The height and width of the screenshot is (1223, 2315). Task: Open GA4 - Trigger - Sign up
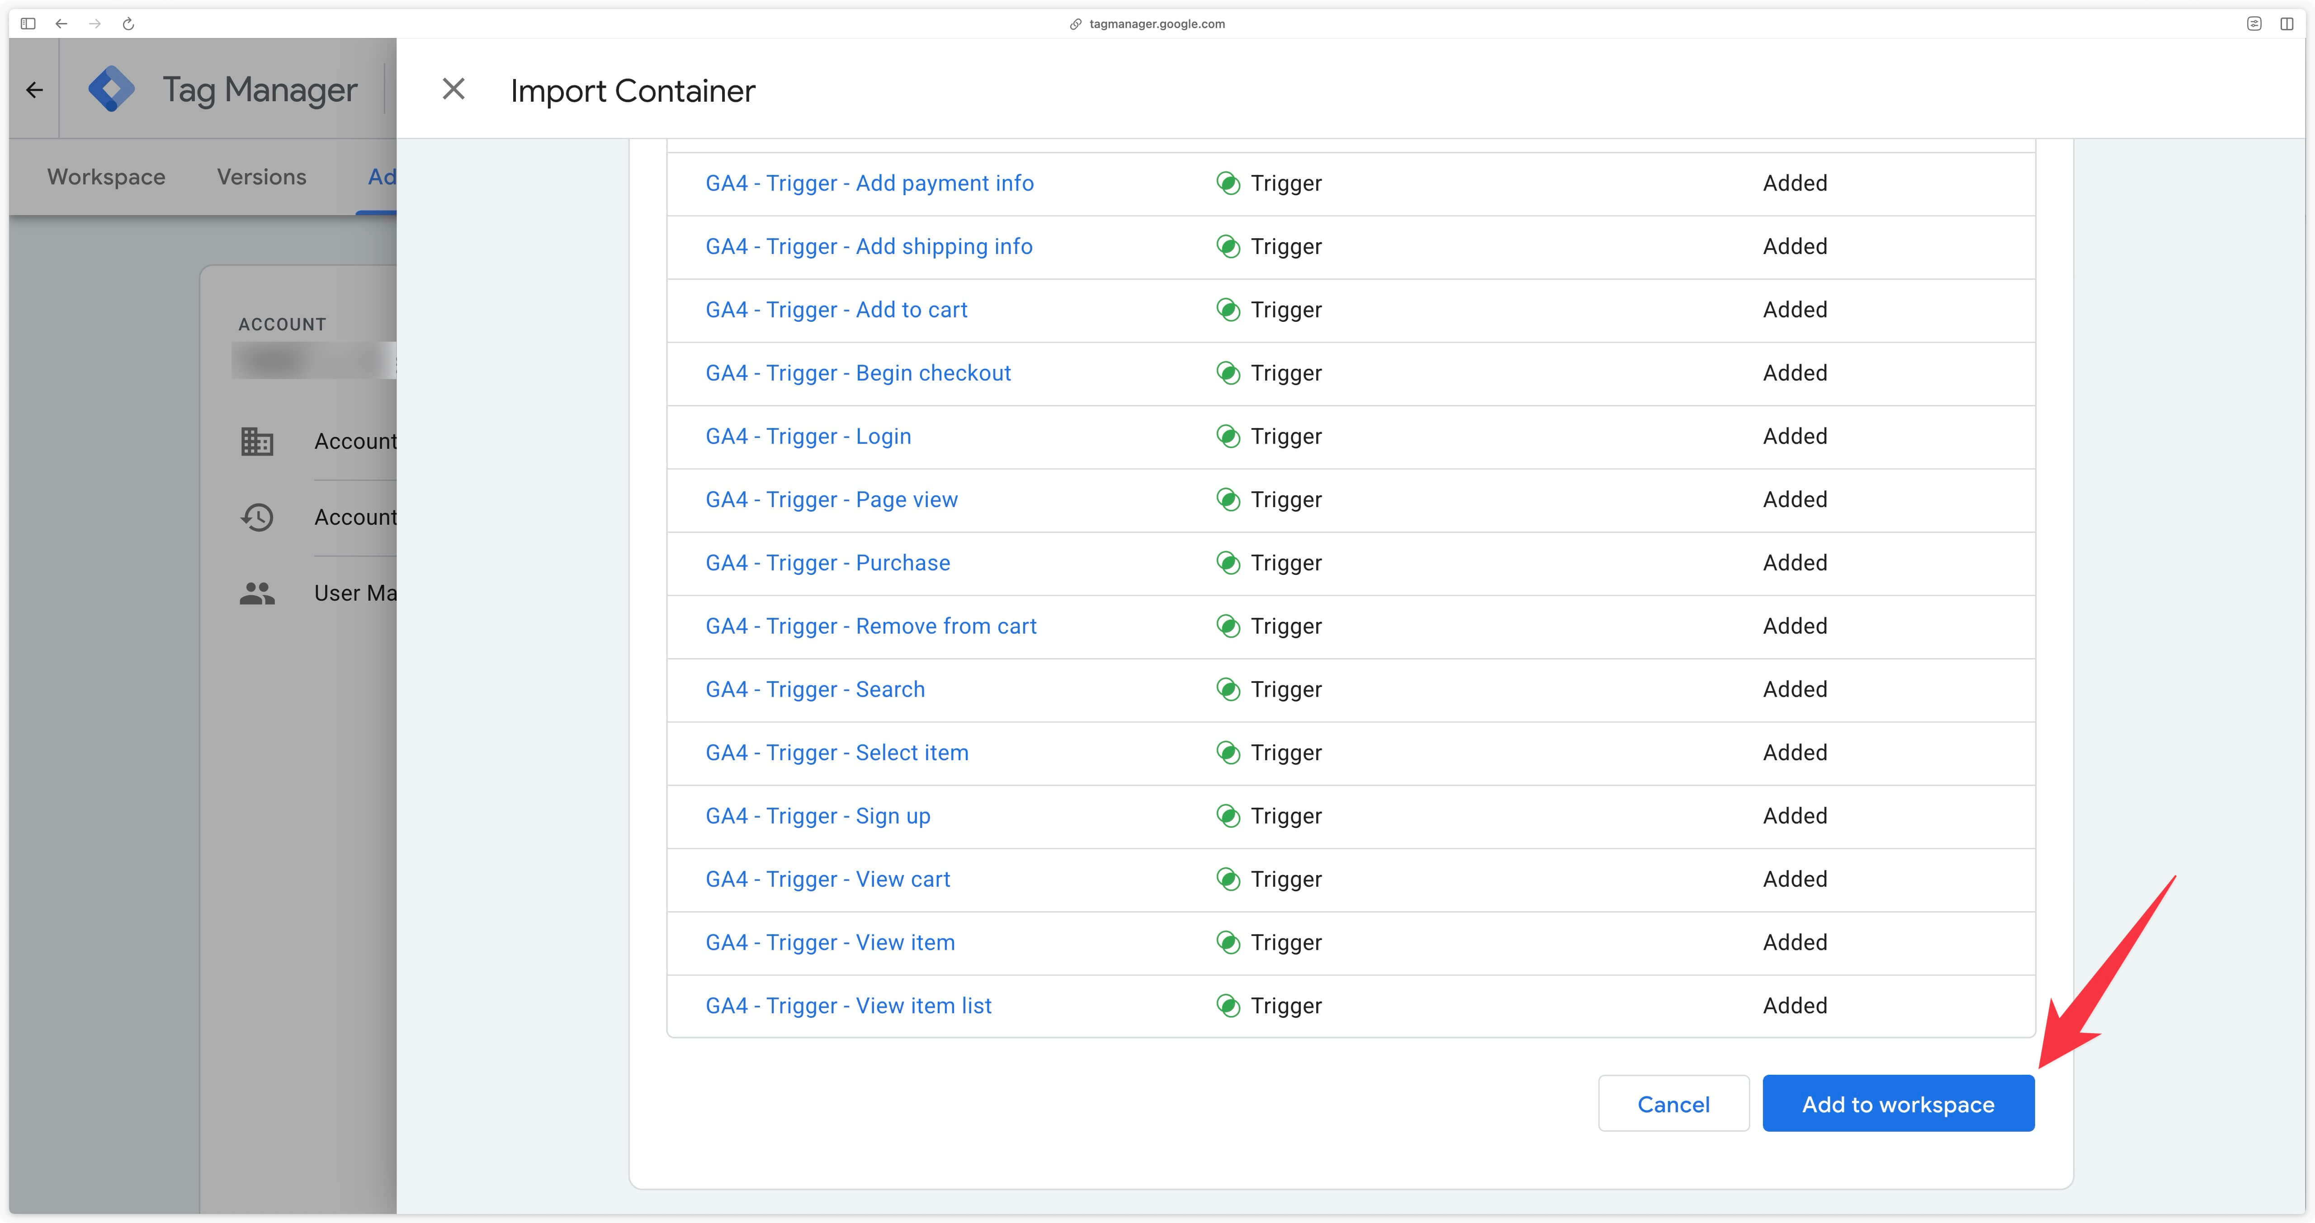[818, 816]
